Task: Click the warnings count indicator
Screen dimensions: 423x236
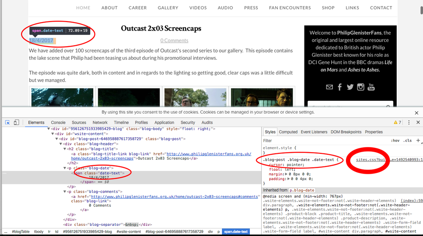Action: [397, 122]
